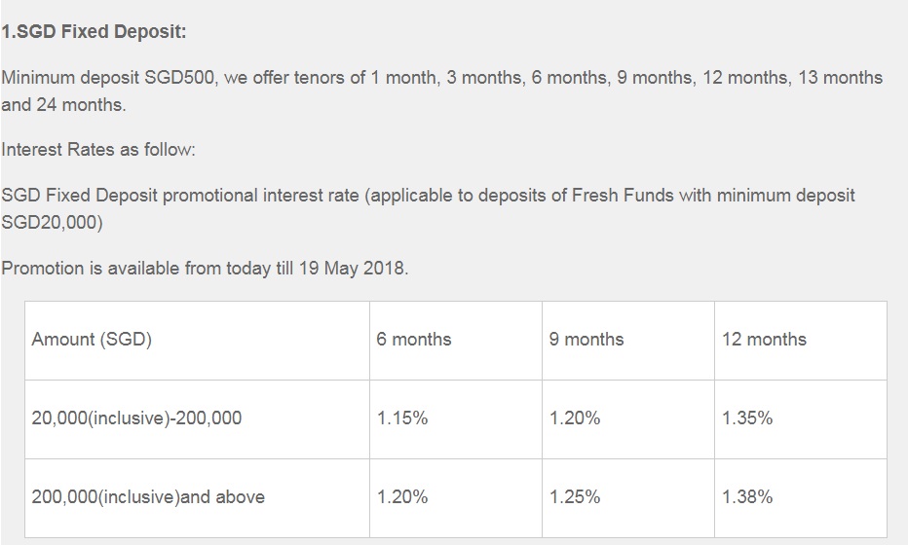908x545 pixels.
Task: Select the "9 months" column header
Action: [586, 340]
